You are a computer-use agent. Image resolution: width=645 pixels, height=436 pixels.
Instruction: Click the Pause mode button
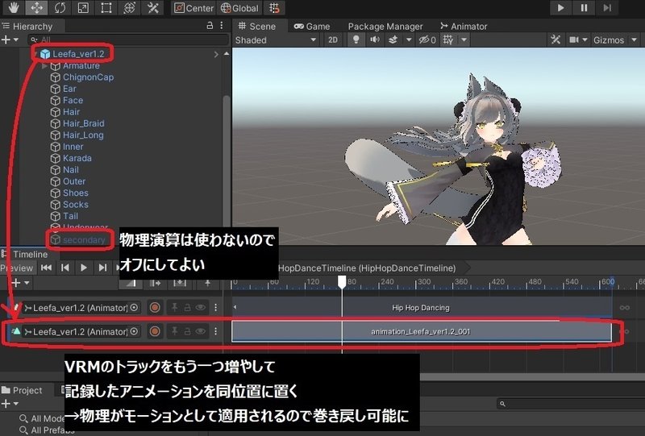pyautogui.click(x=584, y=8)
